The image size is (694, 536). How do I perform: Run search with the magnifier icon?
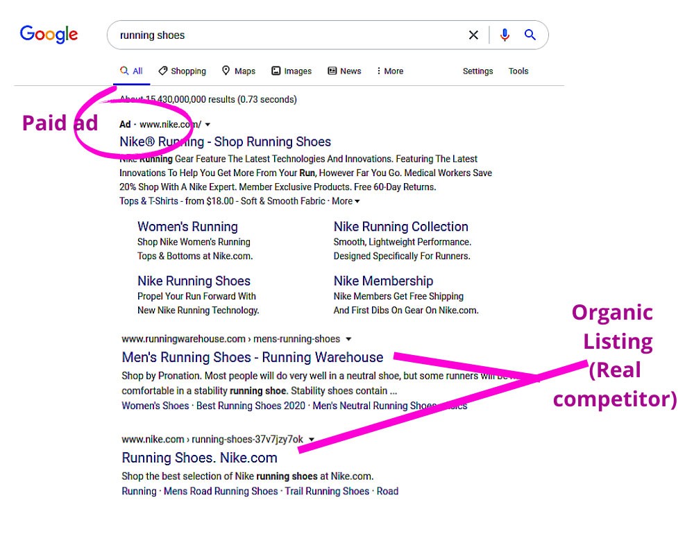(x=530, y=35)
